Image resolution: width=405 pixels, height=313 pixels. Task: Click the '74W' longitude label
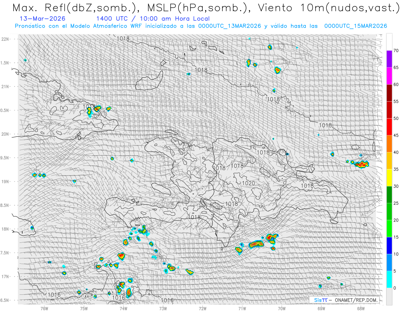[123, 308]
